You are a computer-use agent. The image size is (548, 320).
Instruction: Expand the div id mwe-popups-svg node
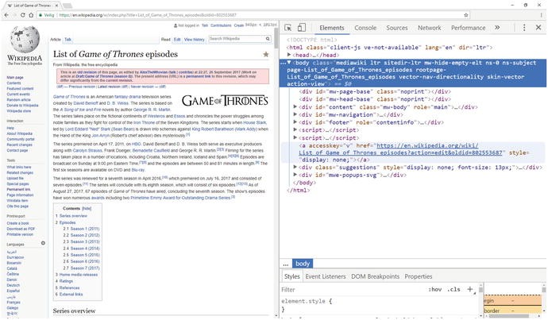coord(295,175)
